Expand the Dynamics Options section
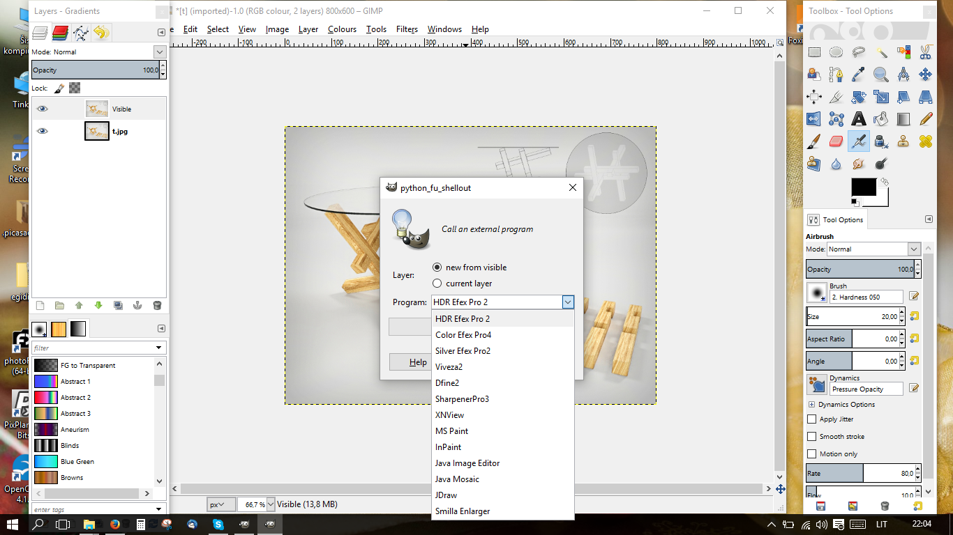The image size is (953, 535). click(x=811, y=404)
